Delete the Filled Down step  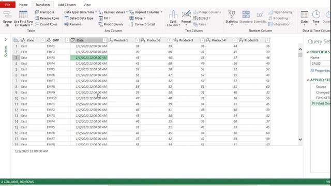(x=313, y=103)
